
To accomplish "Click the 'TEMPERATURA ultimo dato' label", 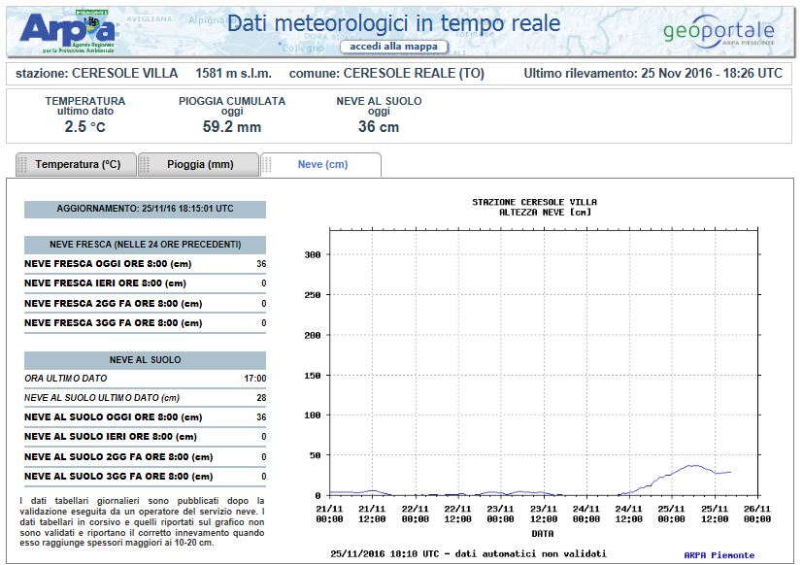I will pyautogui.click(x=85, y=106).
